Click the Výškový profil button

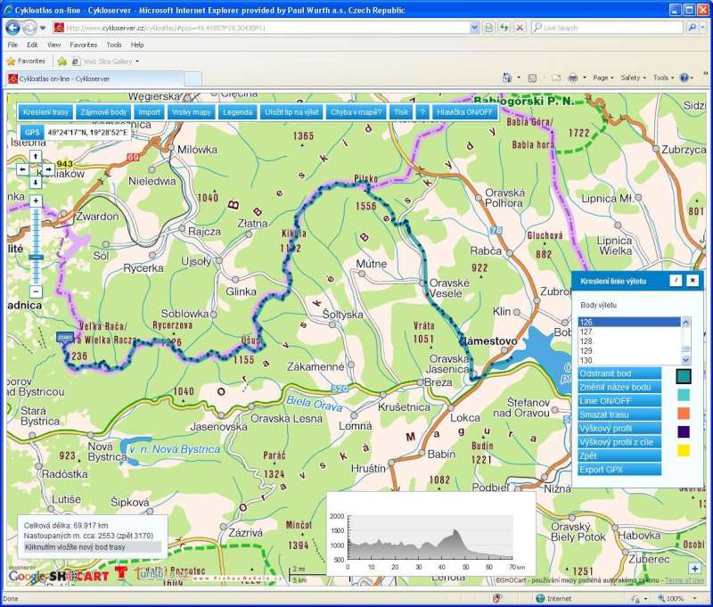[619, 428]
